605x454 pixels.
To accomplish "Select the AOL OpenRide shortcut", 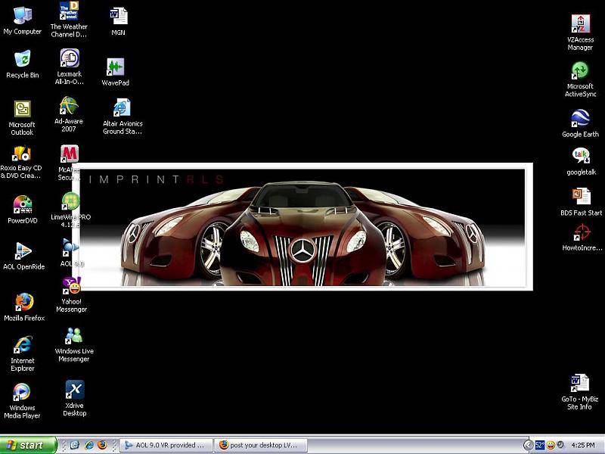I will tap(23, 255).
